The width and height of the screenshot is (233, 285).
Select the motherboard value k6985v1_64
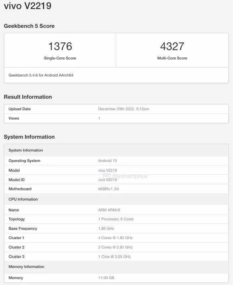(x=108, y=189)
